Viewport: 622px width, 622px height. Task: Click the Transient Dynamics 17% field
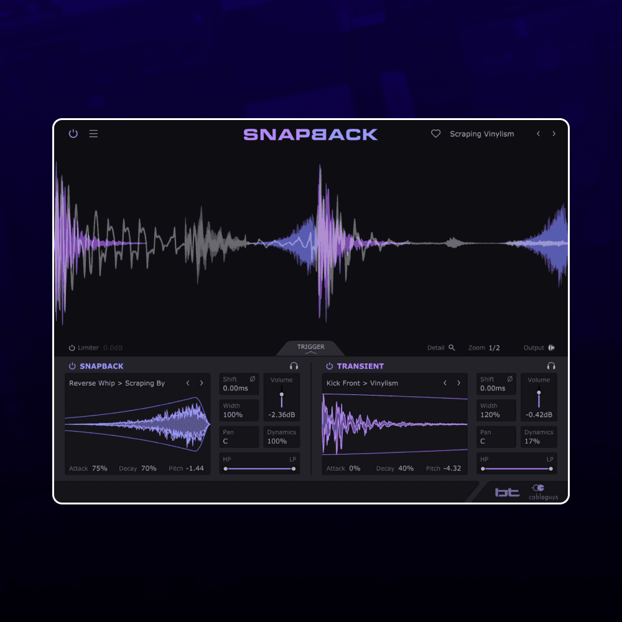click(x=539, y=437)
